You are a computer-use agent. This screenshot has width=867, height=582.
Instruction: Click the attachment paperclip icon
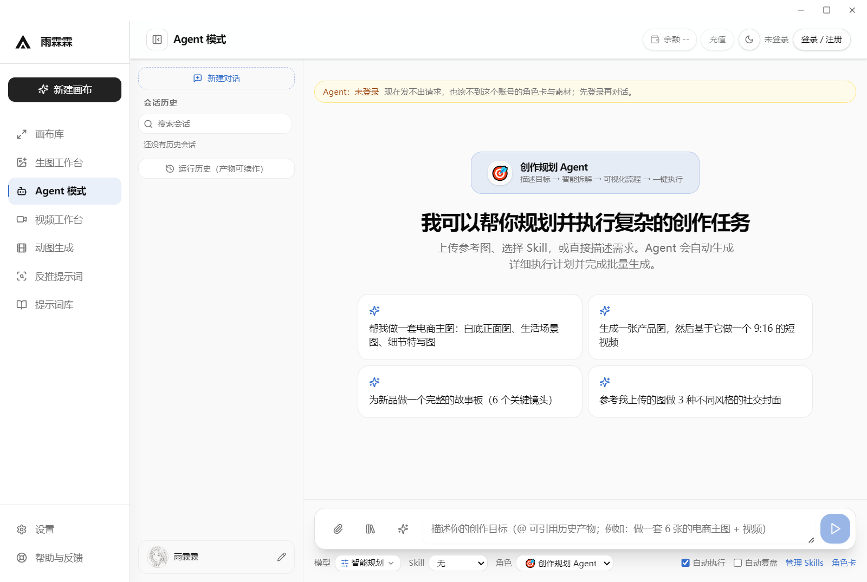(338, 529)
